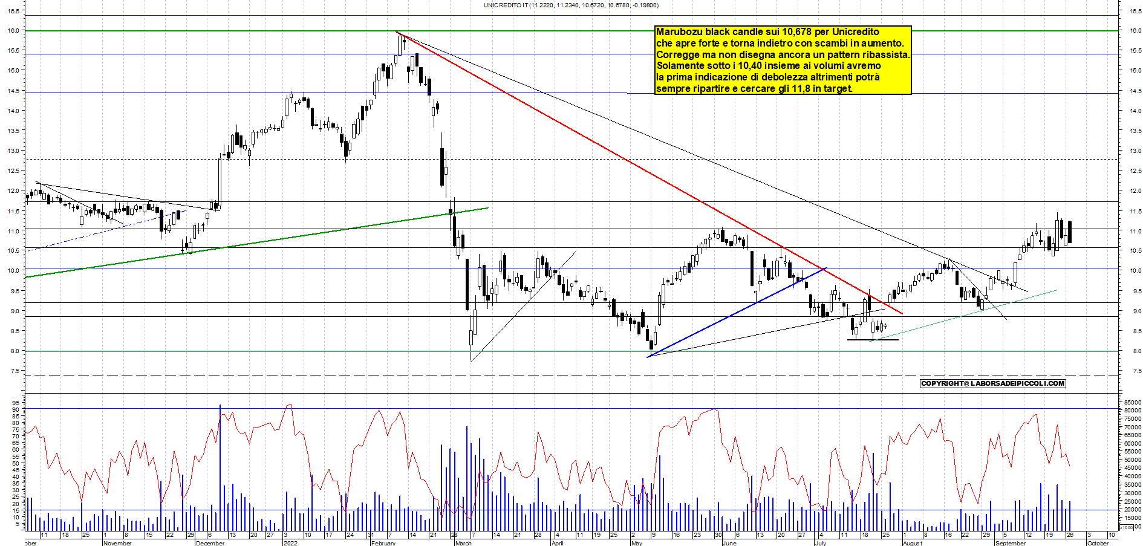Click the 50 oscillator label on left axis
The image size is (1143, 546).
pos(17,463)
